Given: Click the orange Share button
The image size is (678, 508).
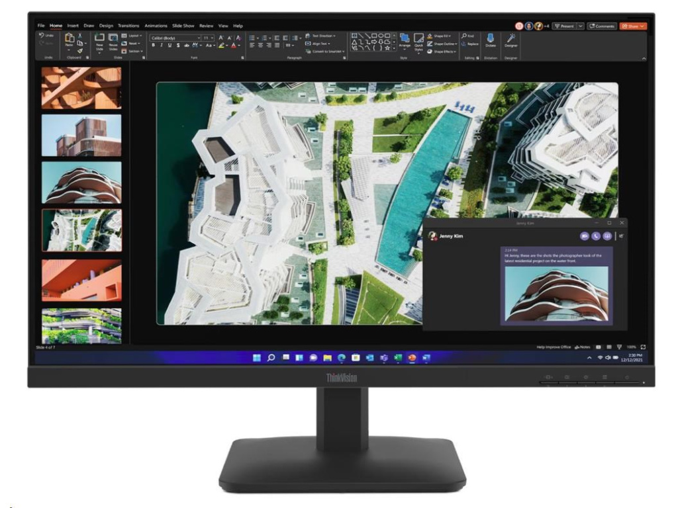Looking at the screenshot, I should point(633,26).
